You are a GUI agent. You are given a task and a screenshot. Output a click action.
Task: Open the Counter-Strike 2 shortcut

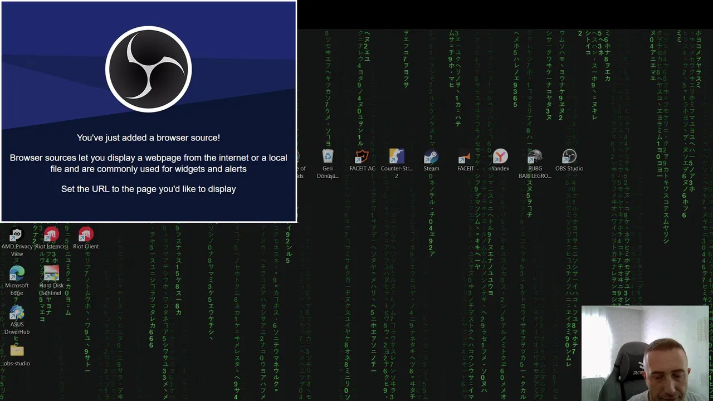(x=397, y=163)
